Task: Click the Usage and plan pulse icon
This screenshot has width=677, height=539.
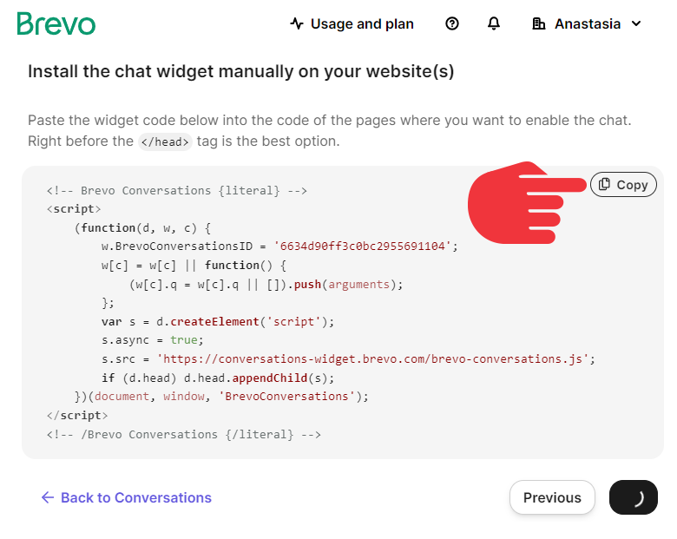Action: (x=297, y=23)
